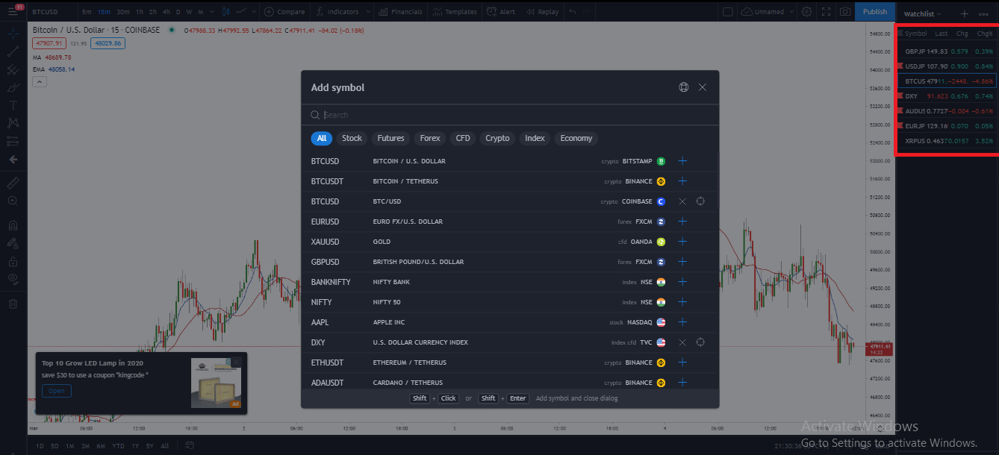Add BTCUSD BITSTAMP with plus icon

coord(682,161)
